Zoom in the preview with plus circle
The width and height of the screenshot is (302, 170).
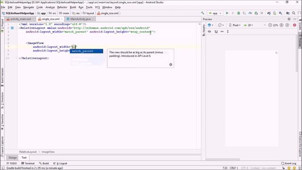[x=281, y=25]
